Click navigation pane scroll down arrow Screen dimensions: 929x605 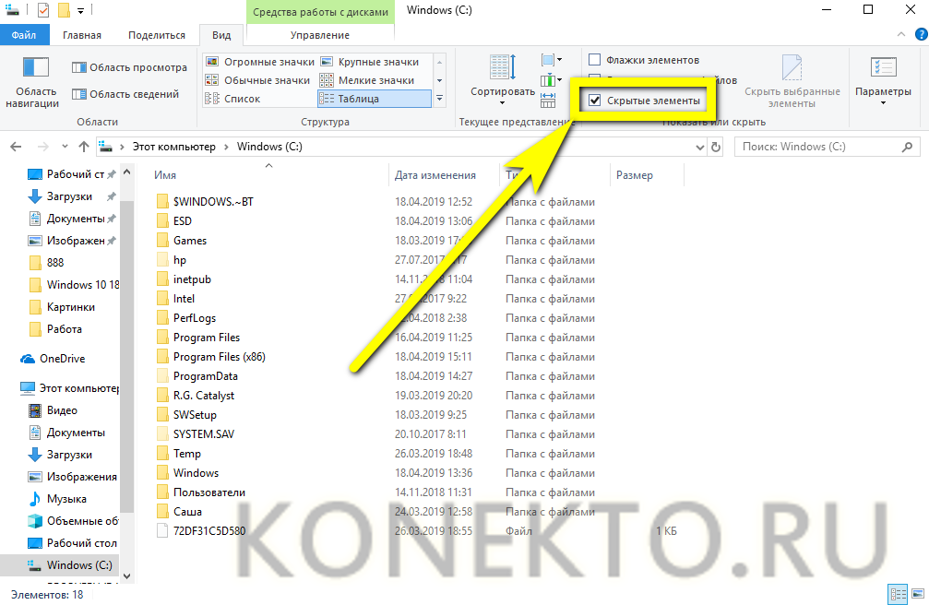126,576
